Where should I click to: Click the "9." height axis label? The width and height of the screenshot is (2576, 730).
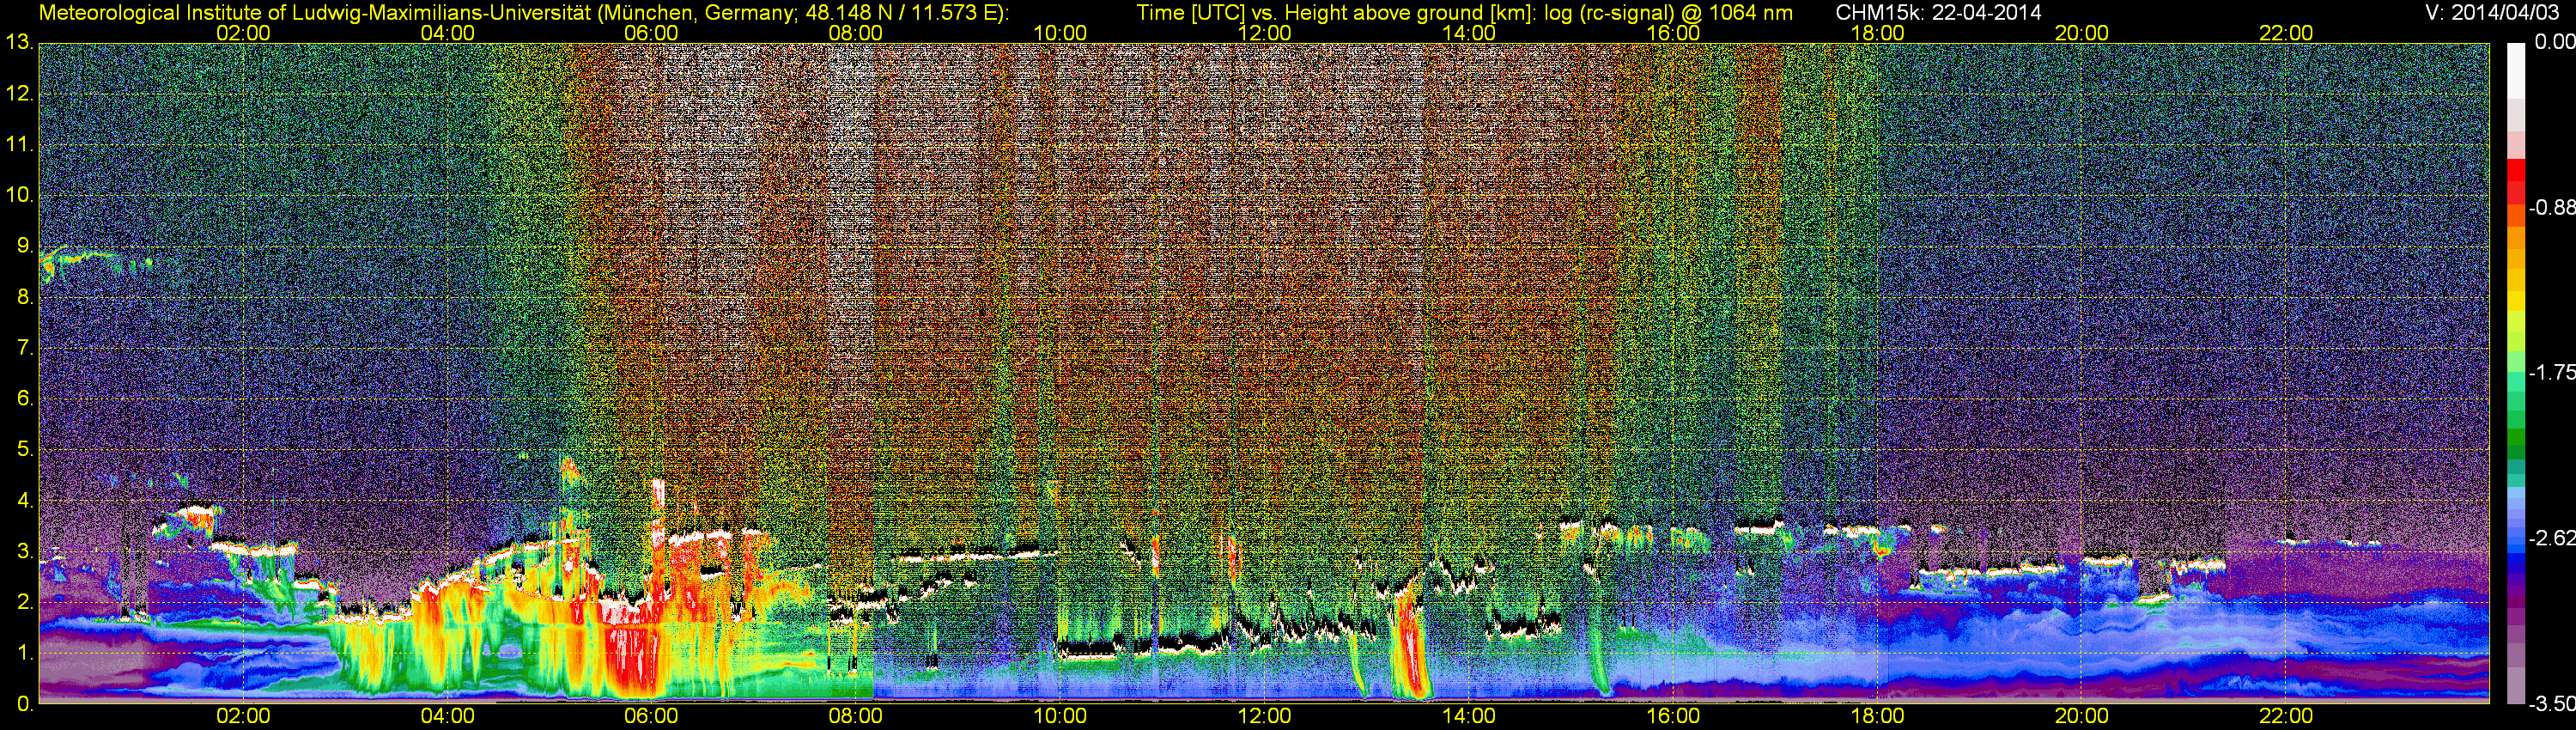pos(25,246)
